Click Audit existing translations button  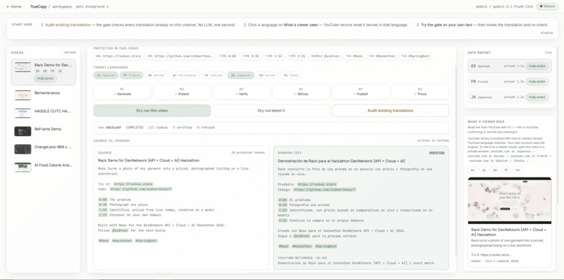coord(390,110)
